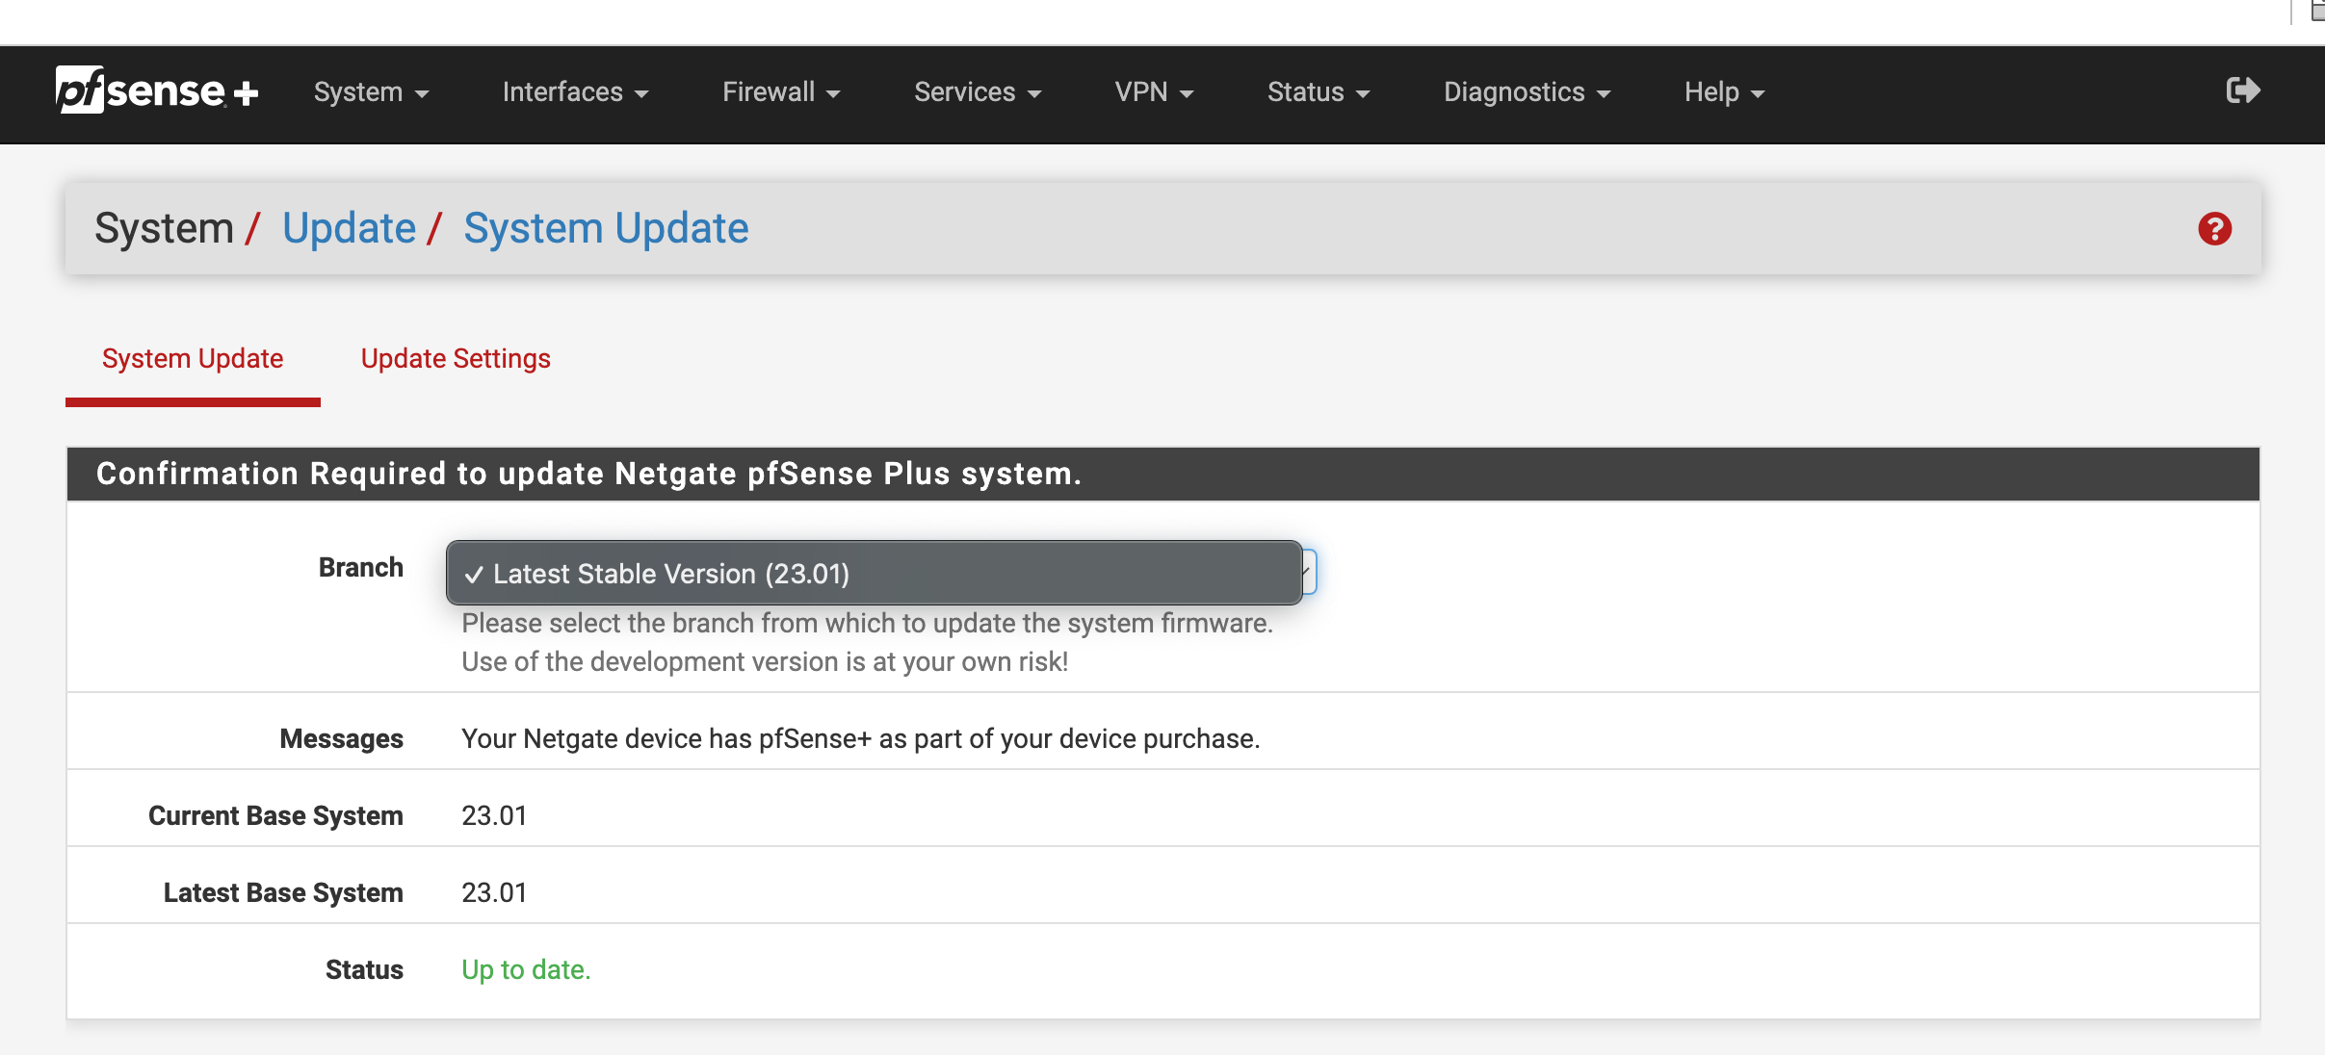2325x1055 pixels.
Task: Click the Latest Base System label
Action: 283,893
